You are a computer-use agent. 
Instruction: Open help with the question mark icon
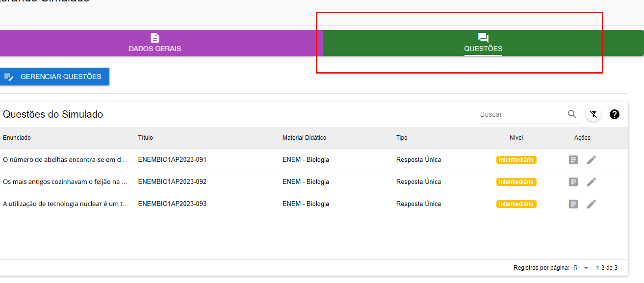coord(615,114)
